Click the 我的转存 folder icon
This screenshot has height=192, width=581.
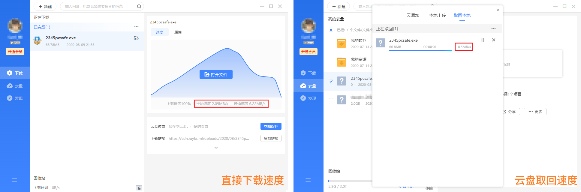tap(342, 43)
